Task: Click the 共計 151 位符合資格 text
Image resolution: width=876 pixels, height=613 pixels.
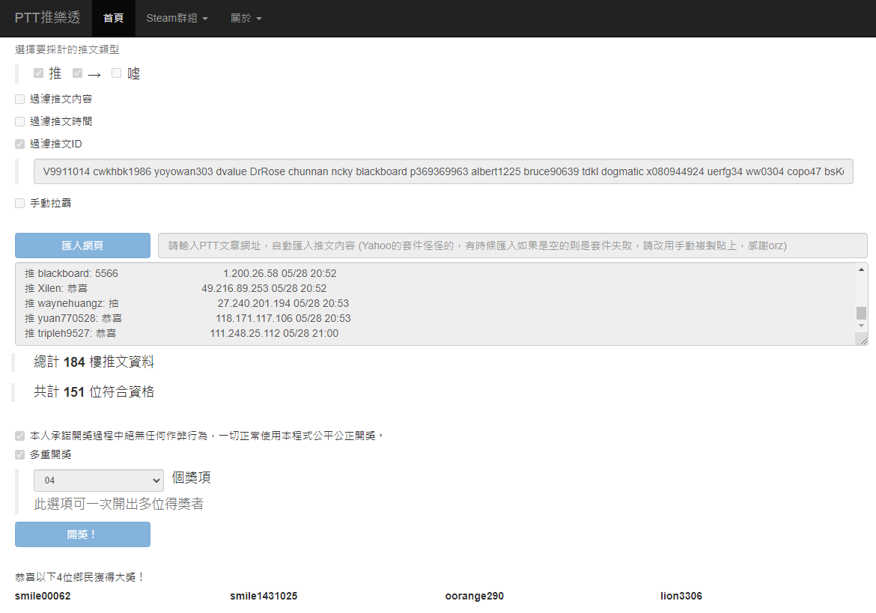Action: 94,392
